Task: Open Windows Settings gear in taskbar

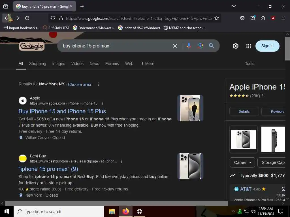Action: (x=139, y=211)
